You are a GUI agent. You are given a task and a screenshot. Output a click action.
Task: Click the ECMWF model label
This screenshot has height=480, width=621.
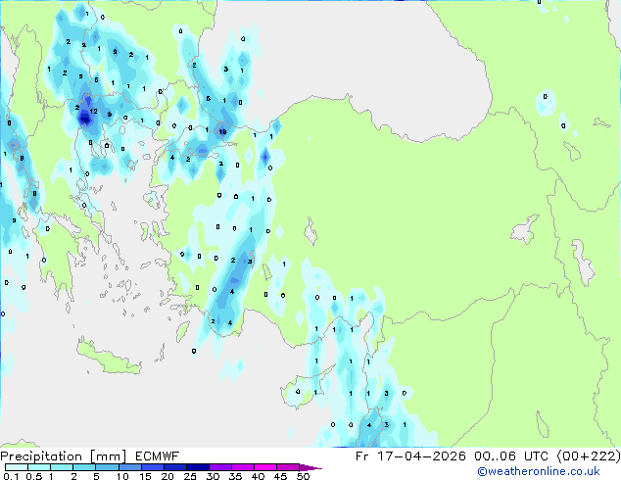(157, 456)
